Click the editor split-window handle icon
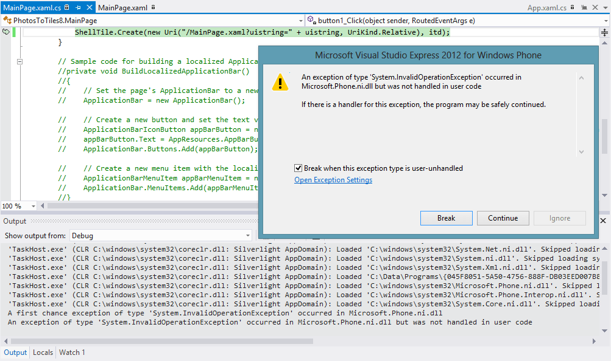 pyautogui.click(x=604, y=33)
